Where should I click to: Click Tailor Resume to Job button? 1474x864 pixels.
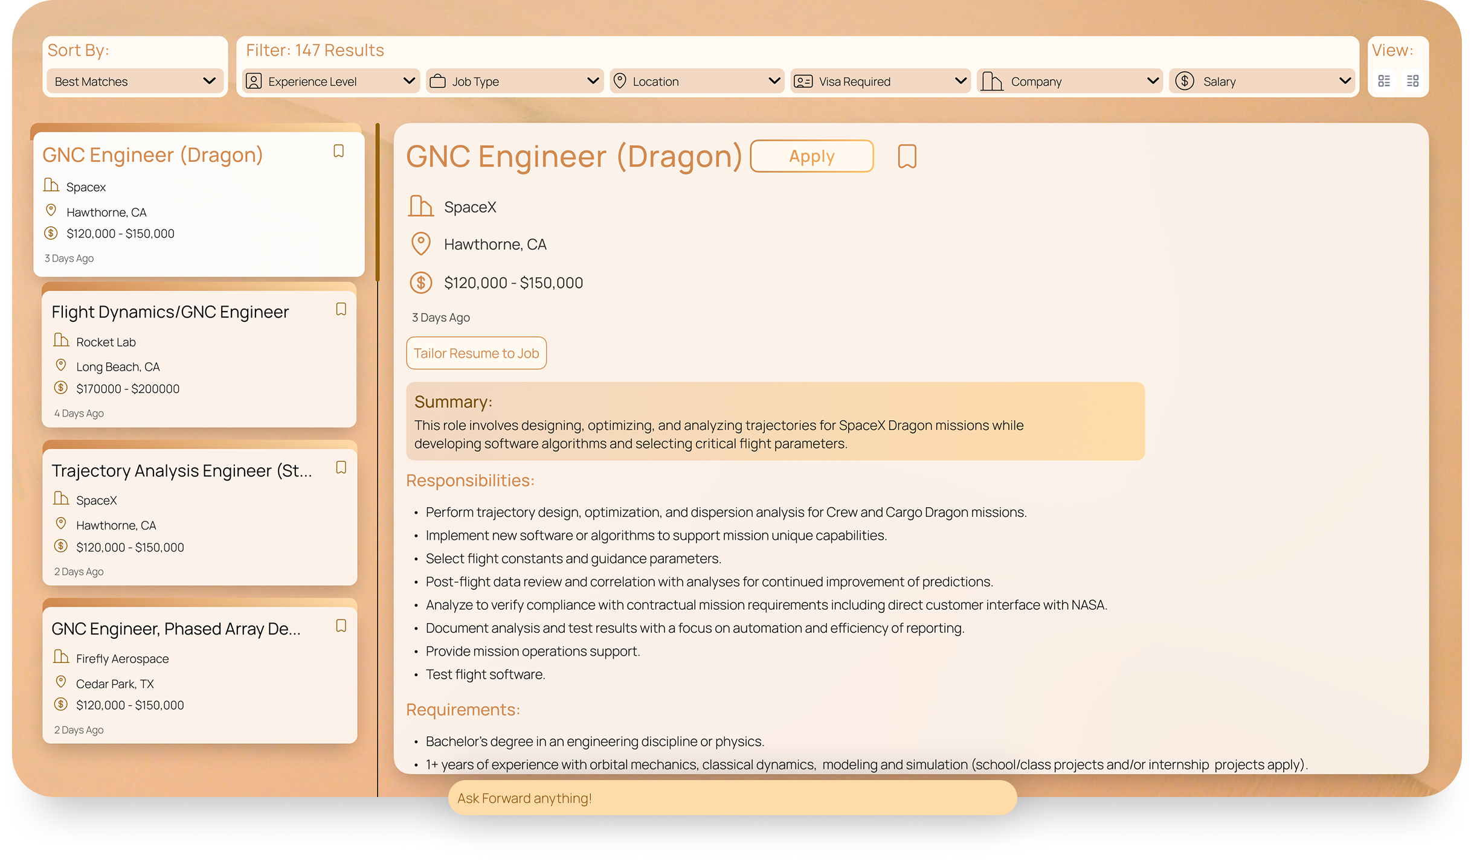(476, 353)
